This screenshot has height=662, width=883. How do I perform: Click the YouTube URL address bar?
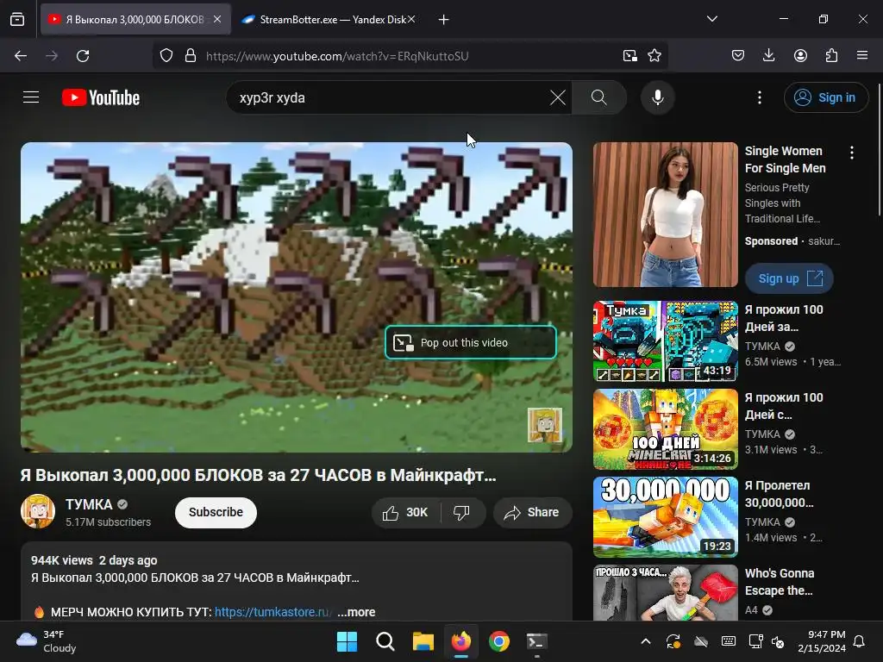pyautogui.click(x=410, y=56)
